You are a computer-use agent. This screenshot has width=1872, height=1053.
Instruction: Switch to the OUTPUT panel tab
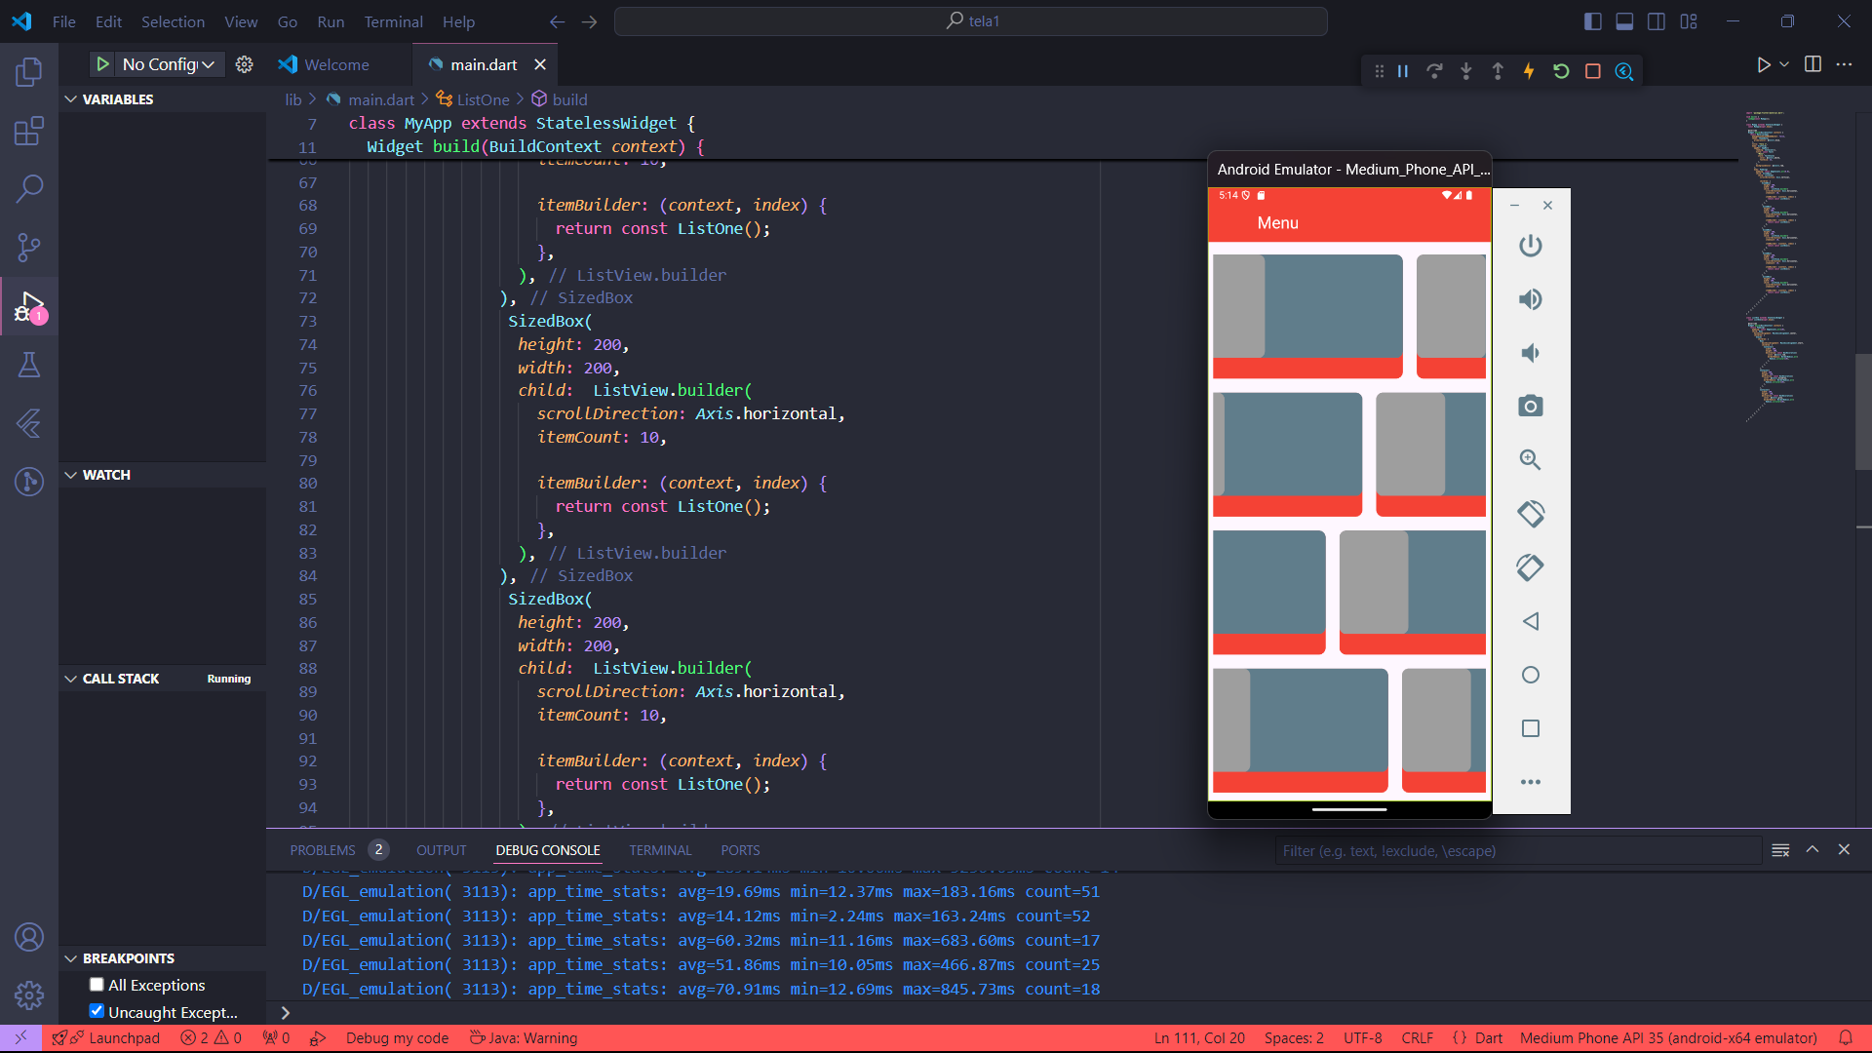(x=442, y=850)
